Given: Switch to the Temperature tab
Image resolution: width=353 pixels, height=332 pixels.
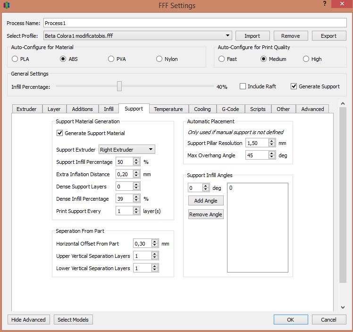Looking at the screenshot, I should [168, 109].
